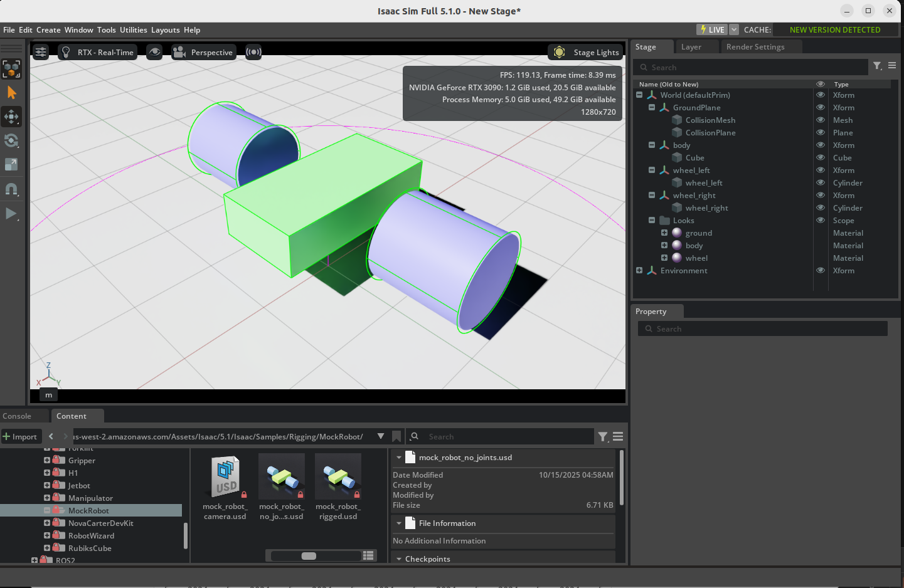The image size is (904, 588).
Task: Open the Tools menu
Action: 106,29
